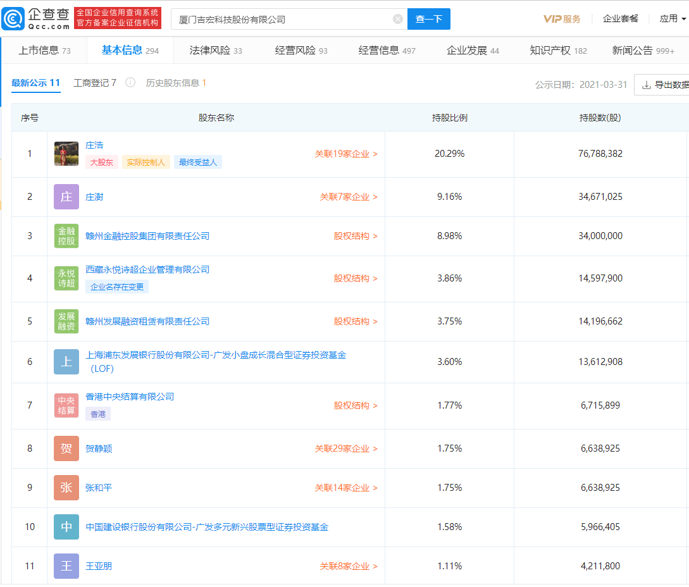The height and width of the screenshot is (587, 689).
Task: Click the red 中央结算 company logo
Action: (66, 405)
